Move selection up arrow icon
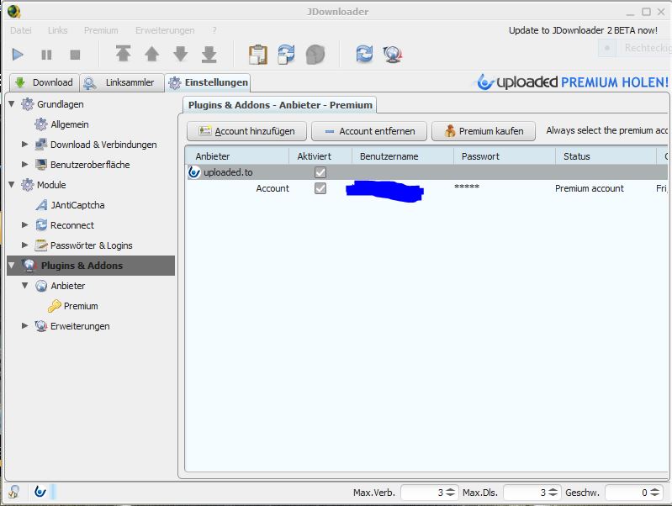 (x=151, y=54)
